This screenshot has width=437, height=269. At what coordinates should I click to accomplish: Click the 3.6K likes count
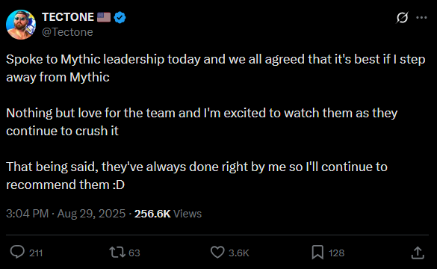click(239, 253)
